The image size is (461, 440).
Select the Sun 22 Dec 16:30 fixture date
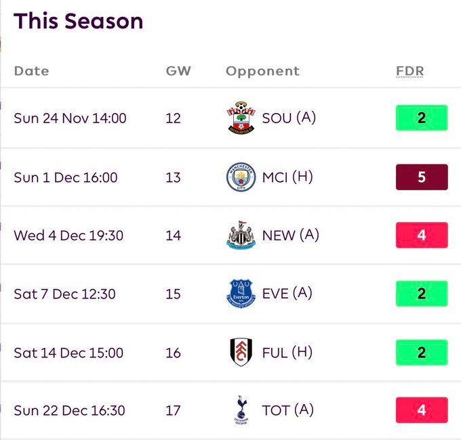70,411
